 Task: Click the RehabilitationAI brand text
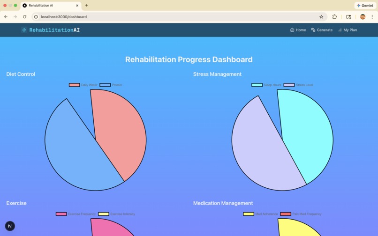pos(54,30)
